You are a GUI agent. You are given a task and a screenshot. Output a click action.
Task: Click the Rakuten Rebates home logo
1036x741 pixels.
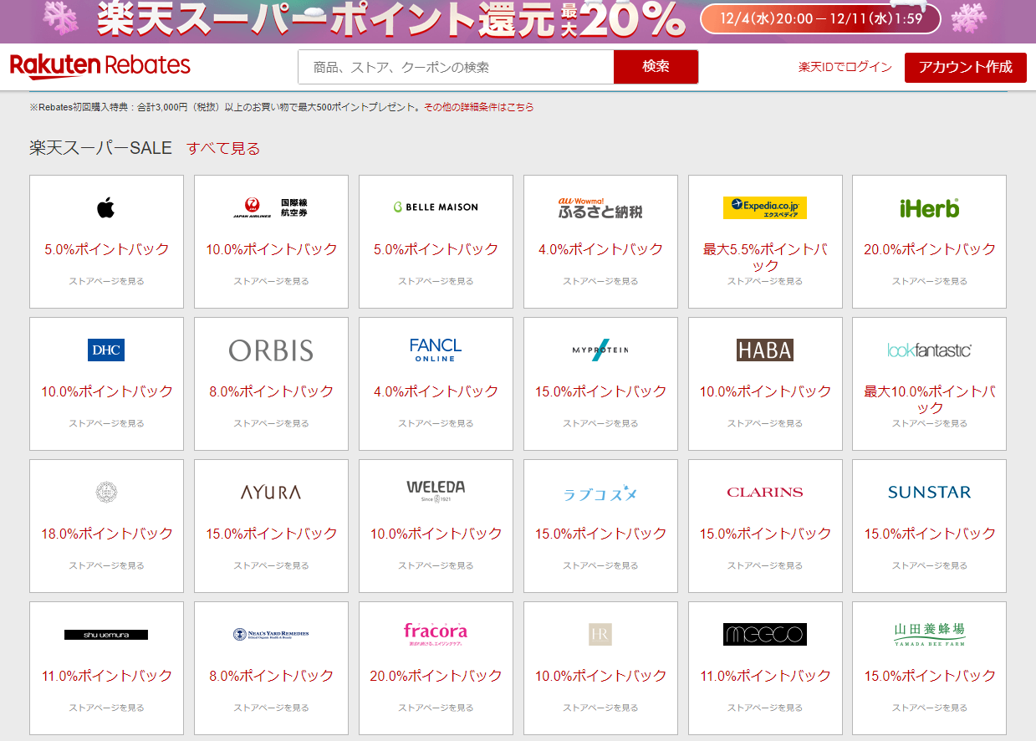[x=100, y=66]
